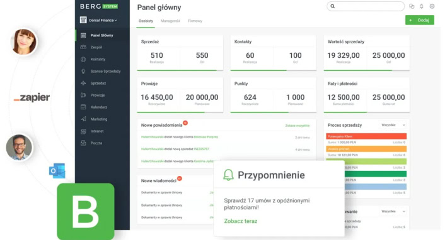Click the green B Berg logo
This screenshot has width=445, height=240.
tap(86, 212)
